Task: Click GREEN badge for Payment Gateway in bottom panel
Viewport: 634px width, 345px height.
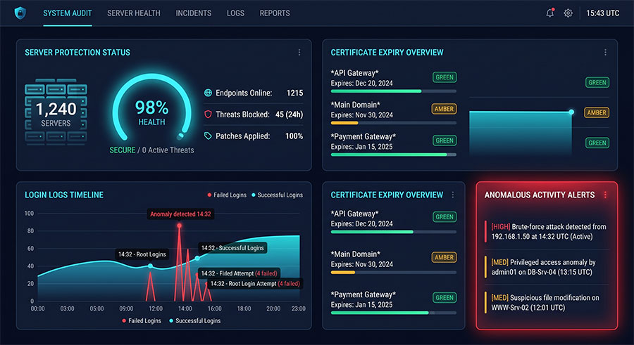Action: (x=445, y=297)
